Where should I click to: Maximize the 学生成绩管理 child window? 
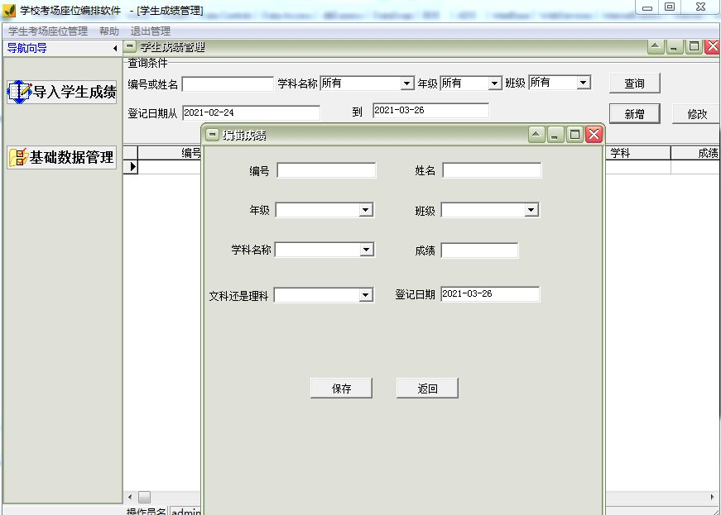[694, 46]
